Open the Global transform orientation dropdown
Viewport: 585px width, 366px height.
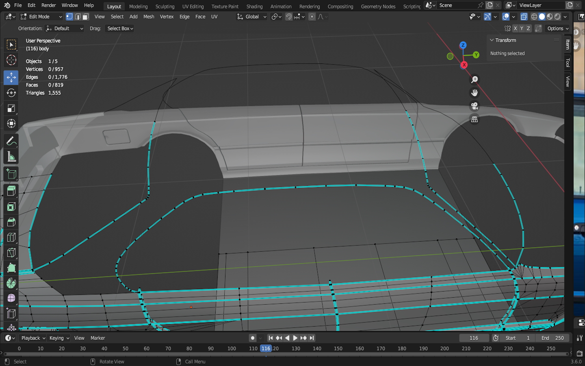(x=251, y=17)
